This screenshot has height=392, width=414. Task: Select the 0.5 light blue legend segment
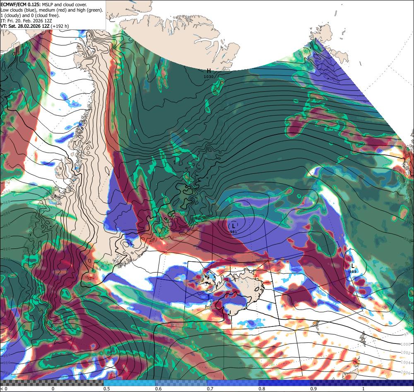tap(129, 383)
